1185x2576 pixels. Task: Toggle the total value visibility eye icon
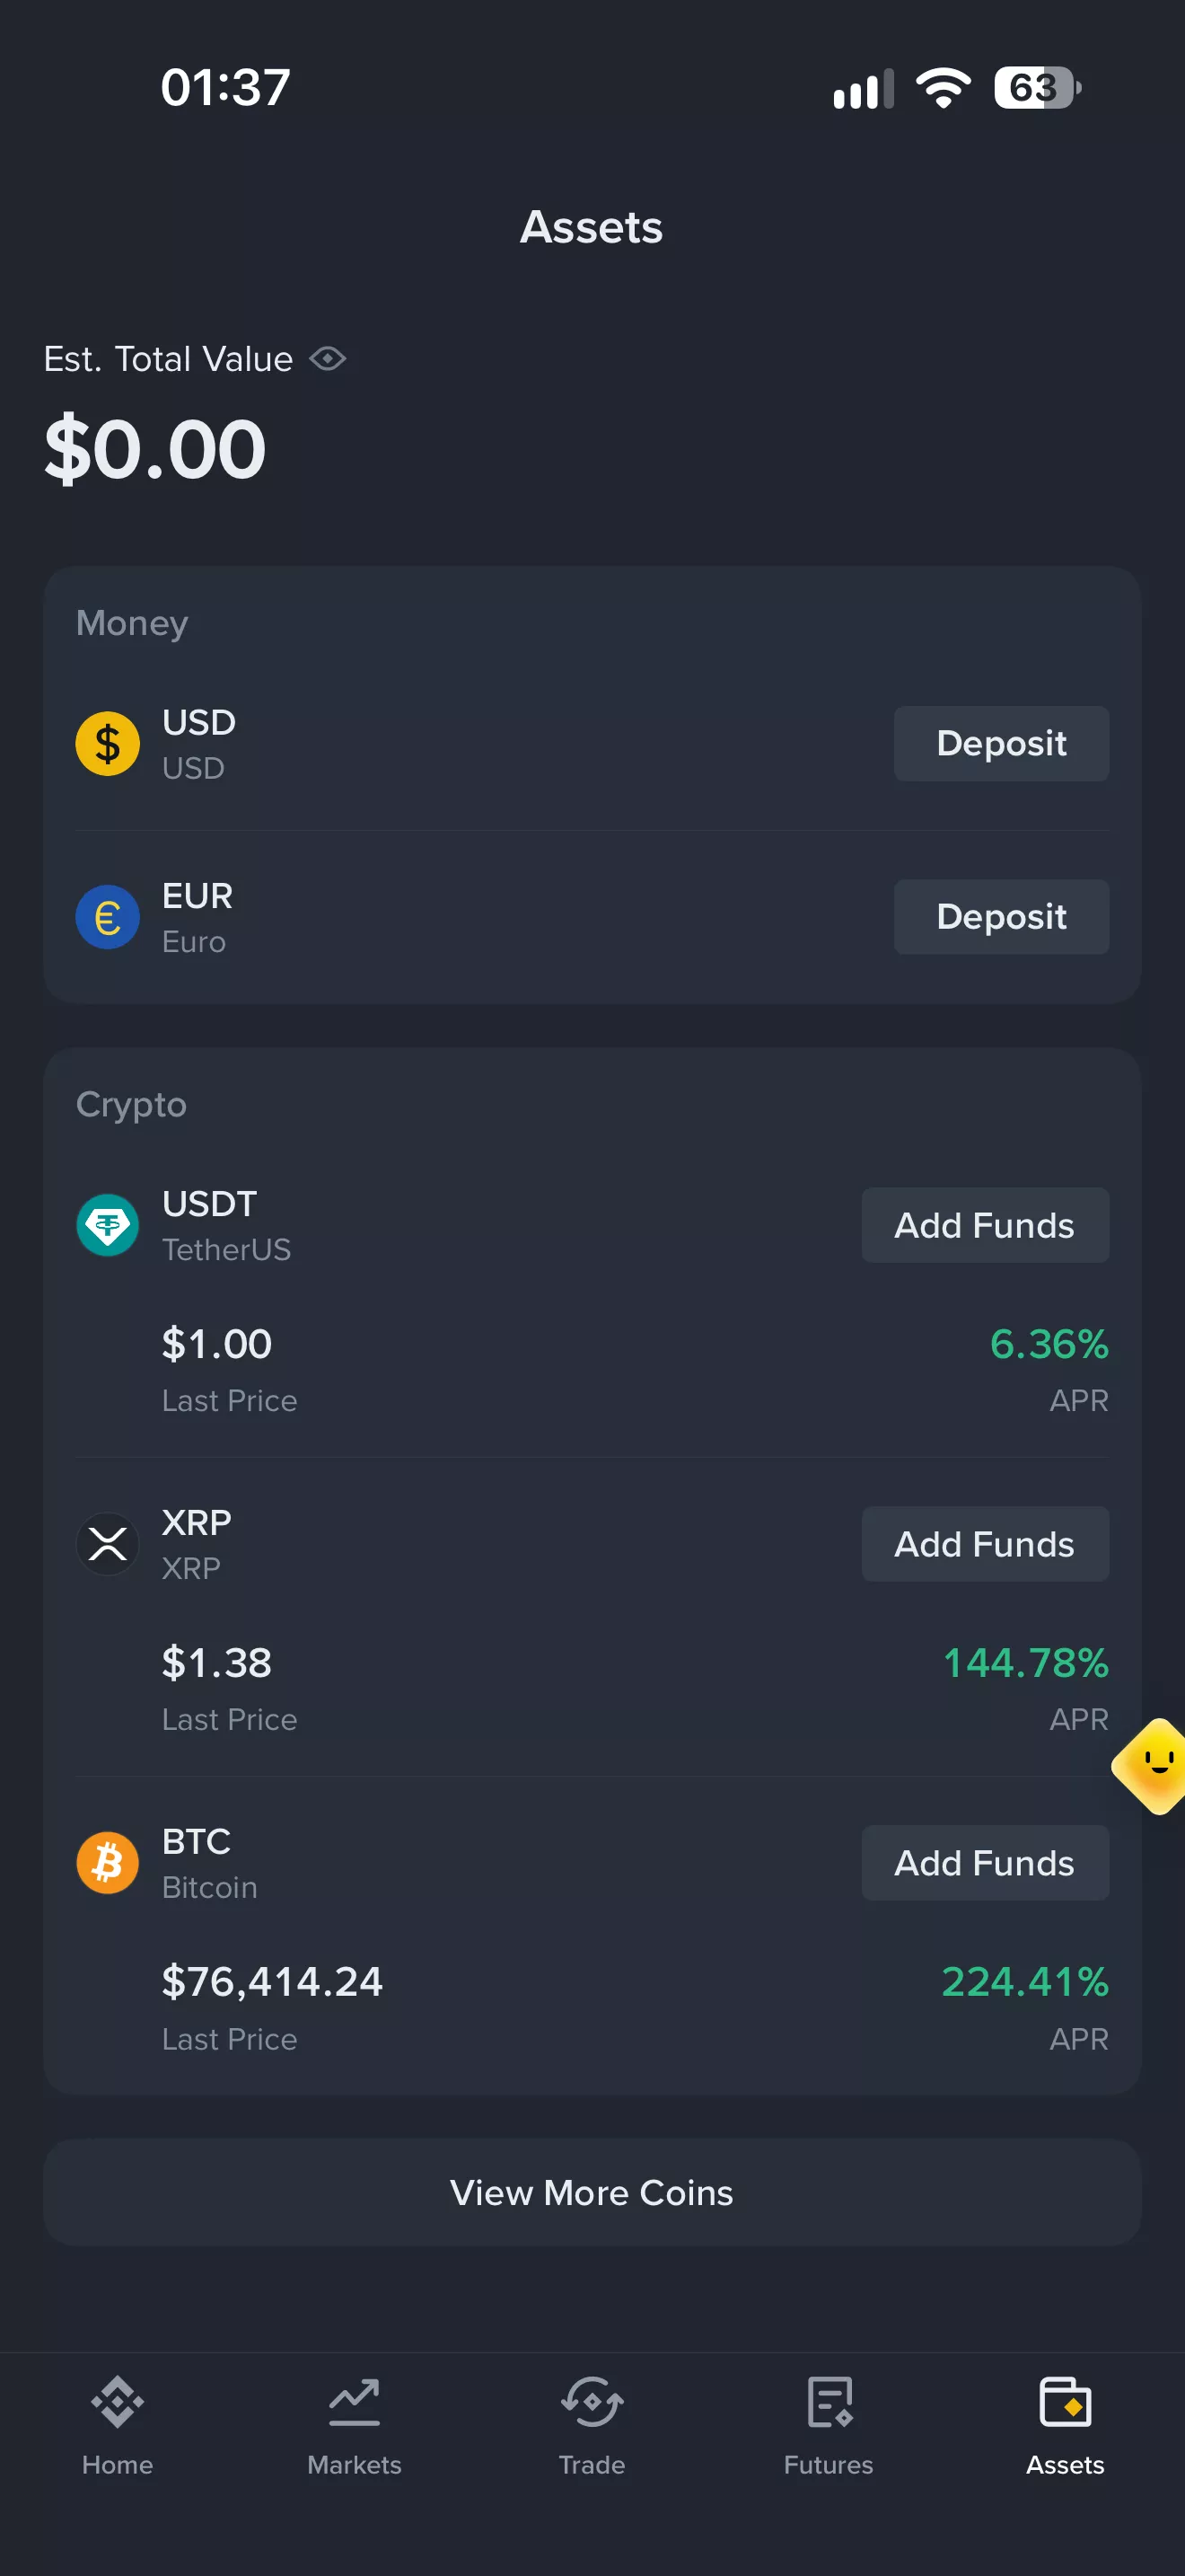coord(328,358)
